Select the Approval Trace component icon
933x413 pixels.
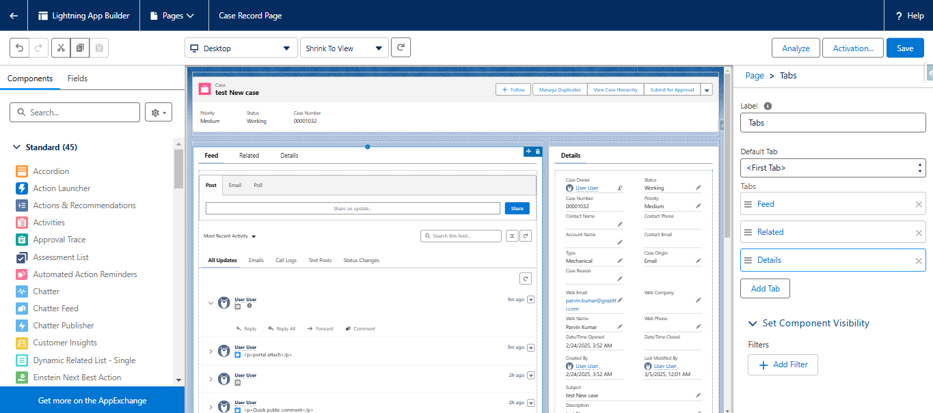(x=21, y=240)
